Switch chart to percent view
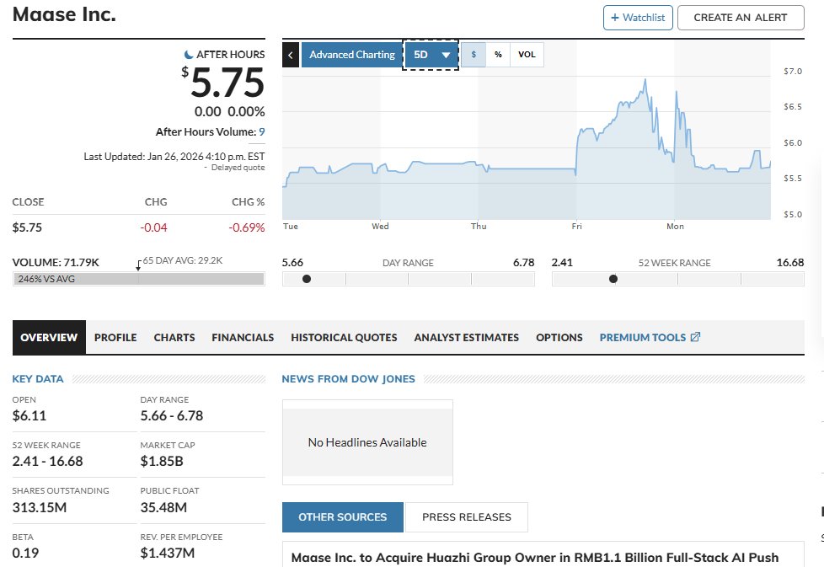This screenshot has height=567, width=824. 498,55
